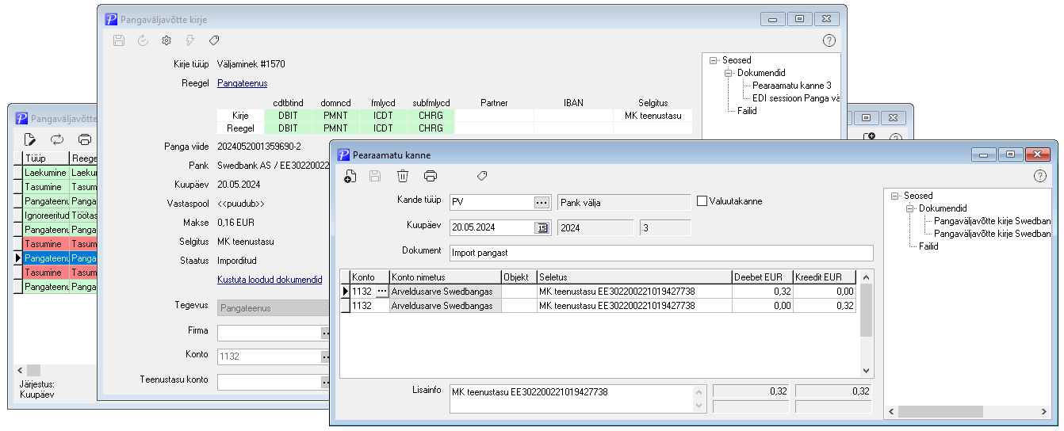Select Laekumine row in statement list
The height and width of the screenshot is (431, 1064).
coord(55,171)
